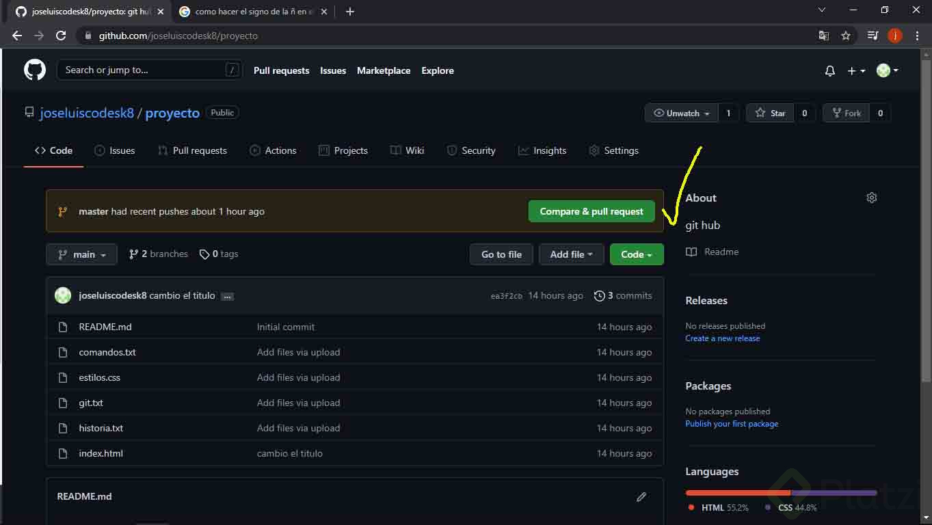Viewport: 932px width, 525px height.
Task: Click the joseluiscodesk8 commit avatar
Action: pos(63,295)
